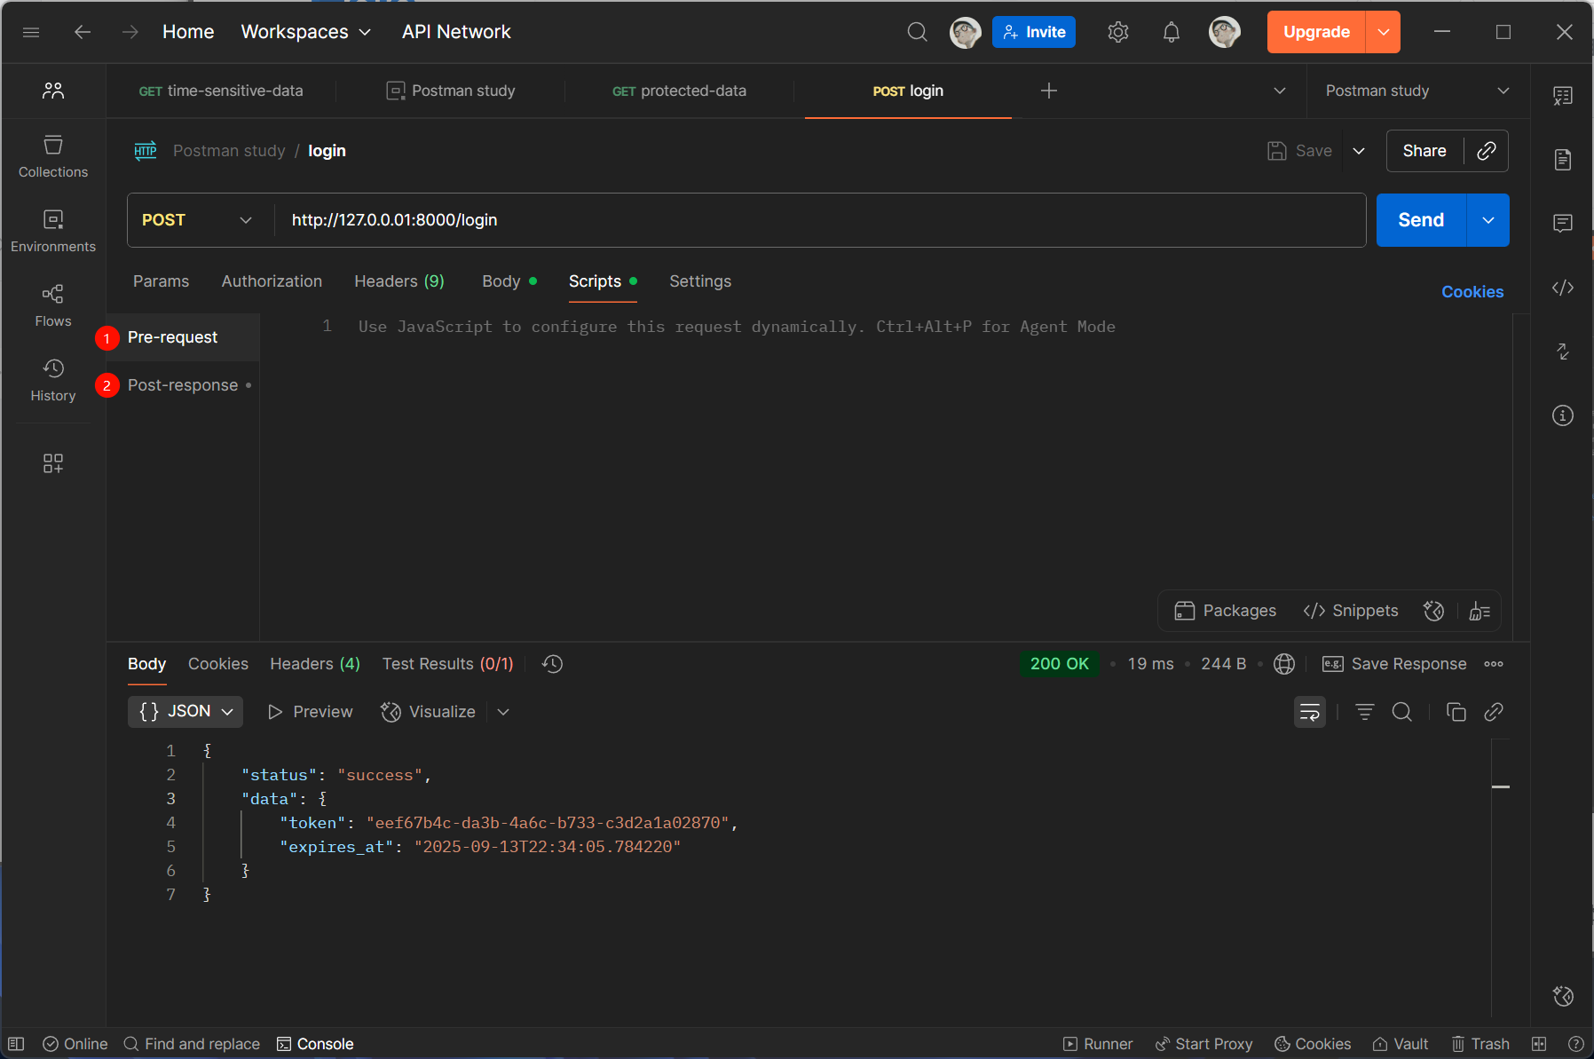Screen dimensions: 1594x1059
Task: Search within the response body
Action: [1402, 712]
